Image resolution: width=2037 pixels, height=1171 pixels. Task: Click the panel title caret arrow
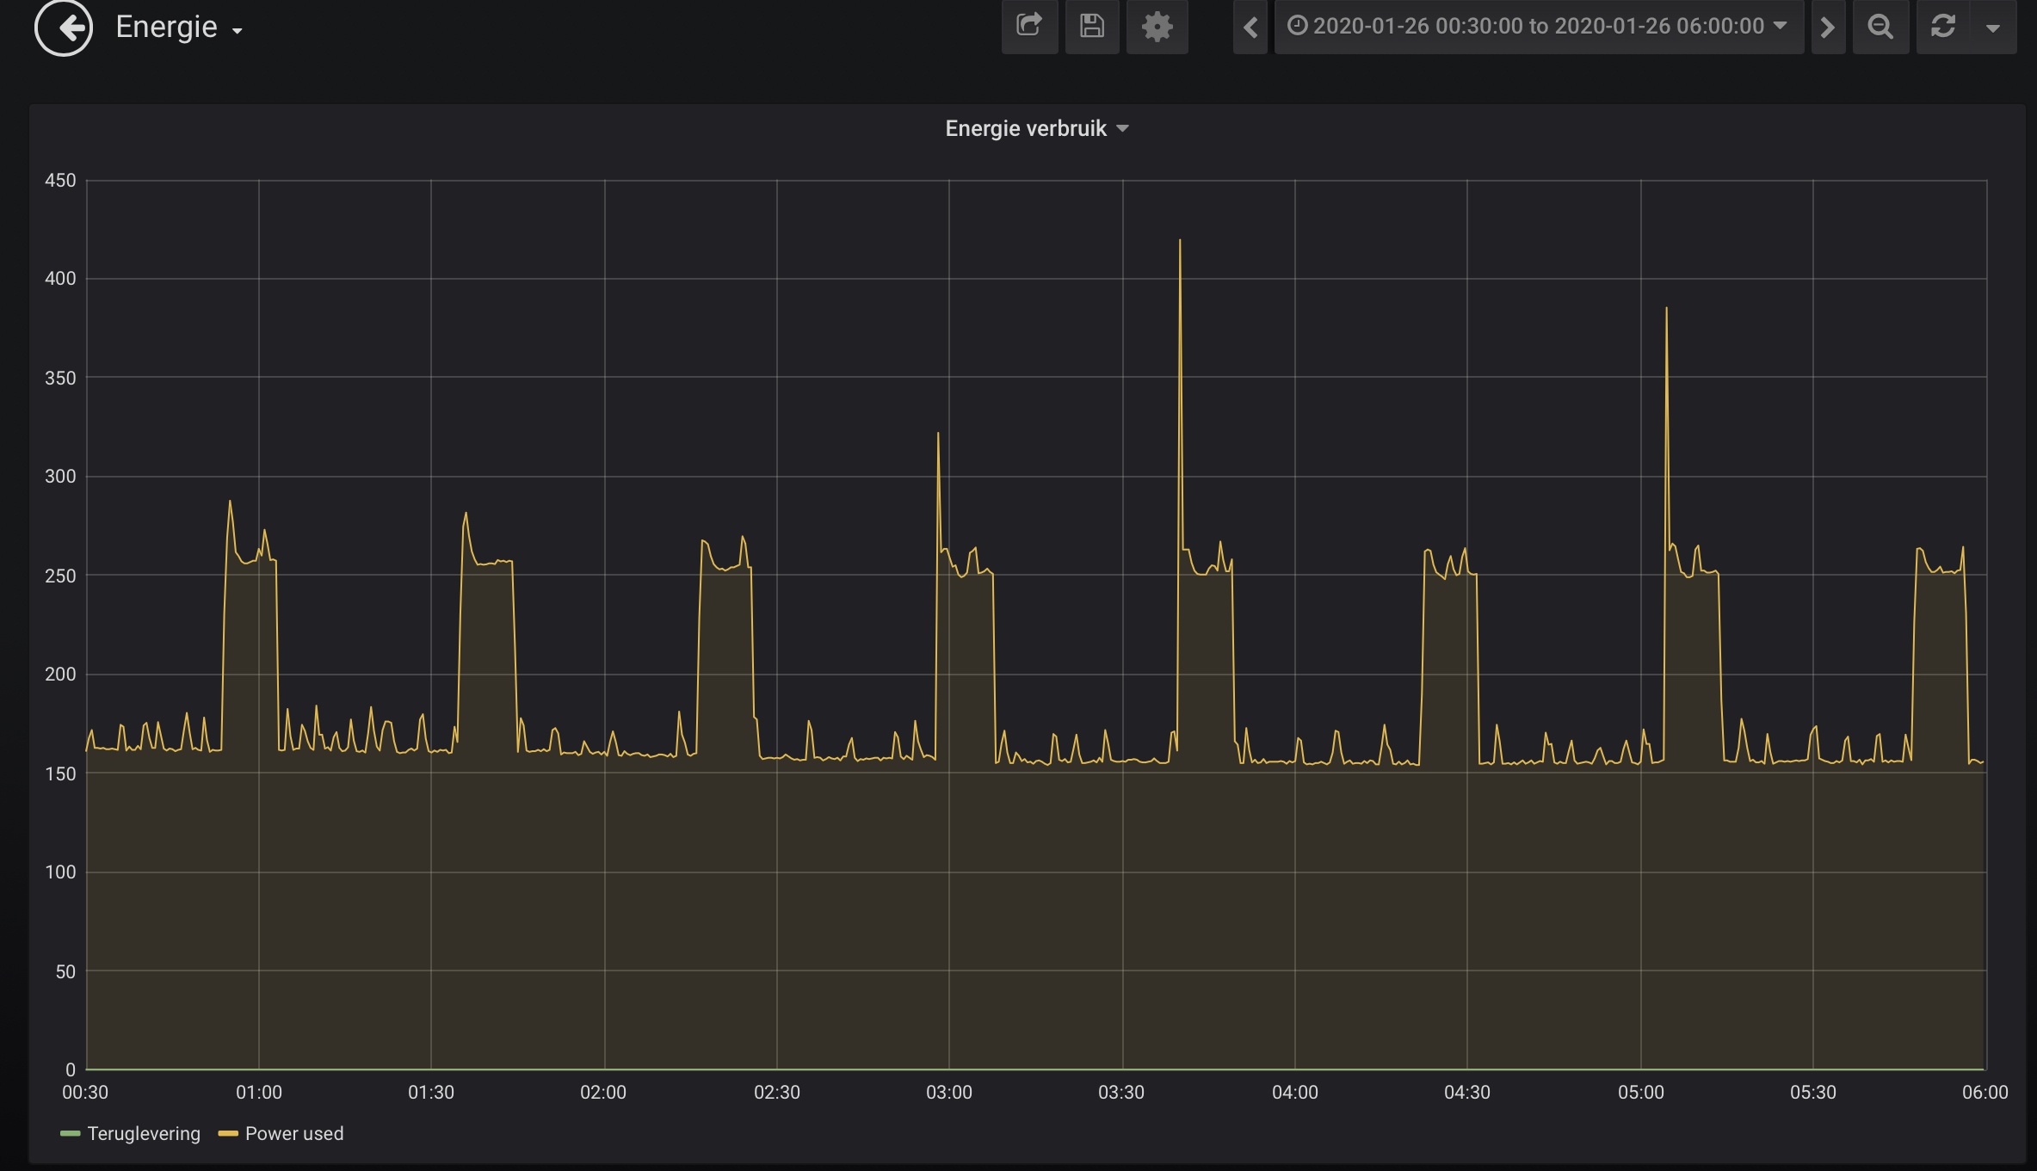pyautogui.click(x=1122, y=129)
